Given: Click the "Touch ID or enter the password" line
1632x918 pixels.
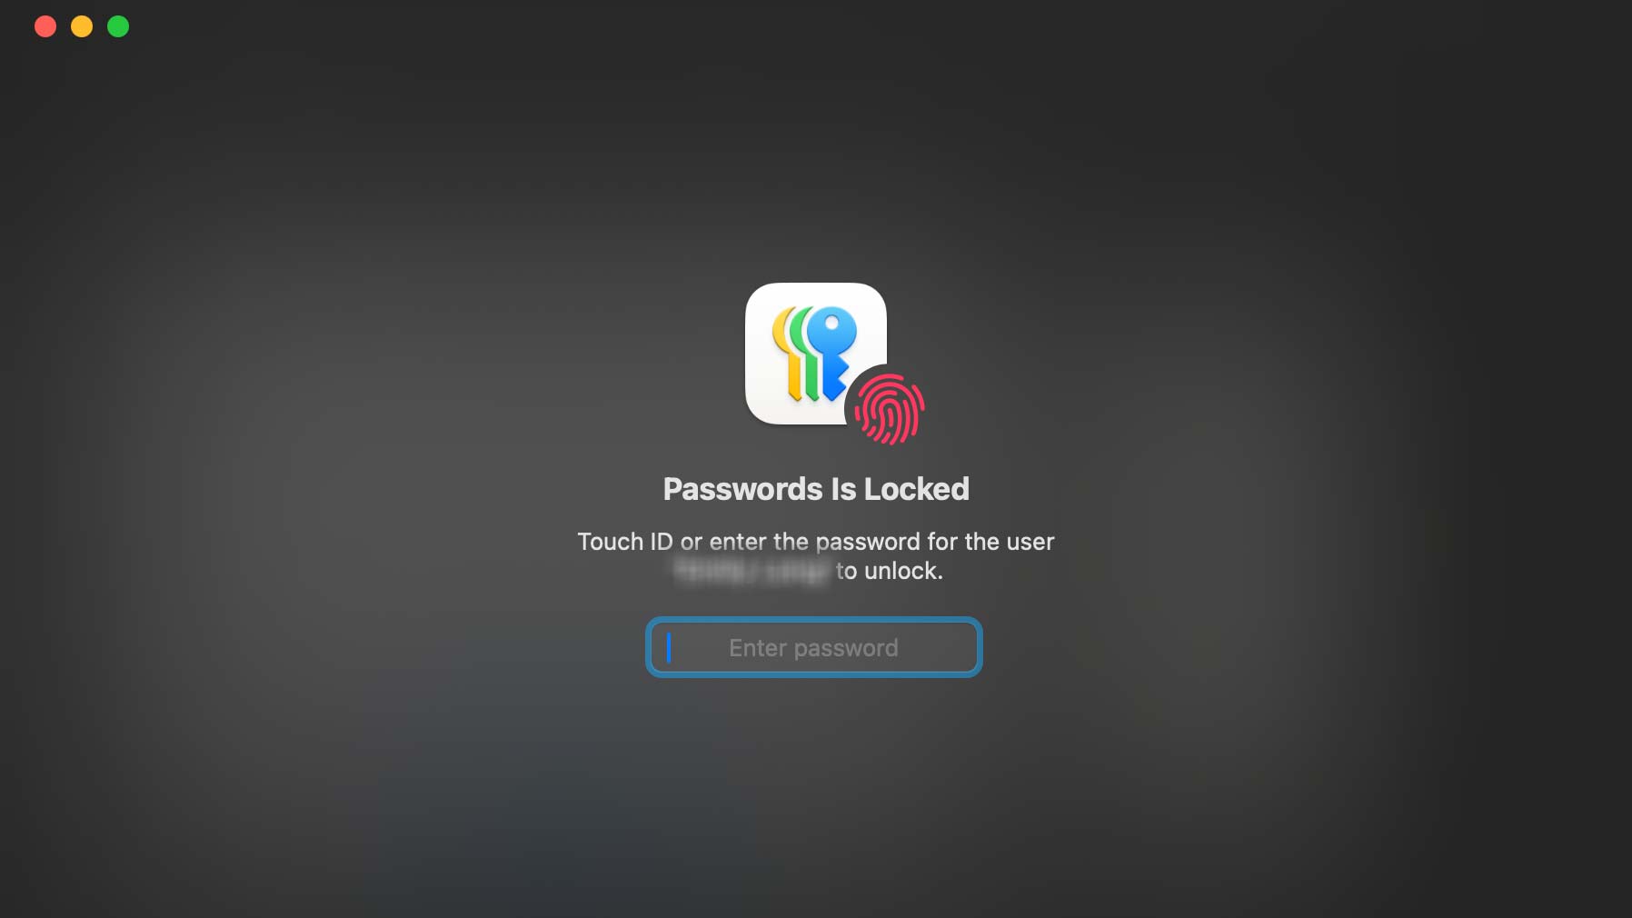Looking at the screenshot, I should coord(816,542).
